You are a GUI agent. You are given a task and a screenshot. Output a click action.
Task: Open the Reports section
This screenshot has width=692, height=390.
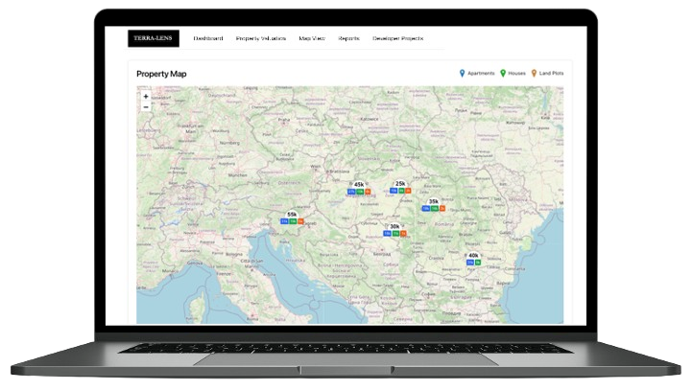(x=349, y=38)
